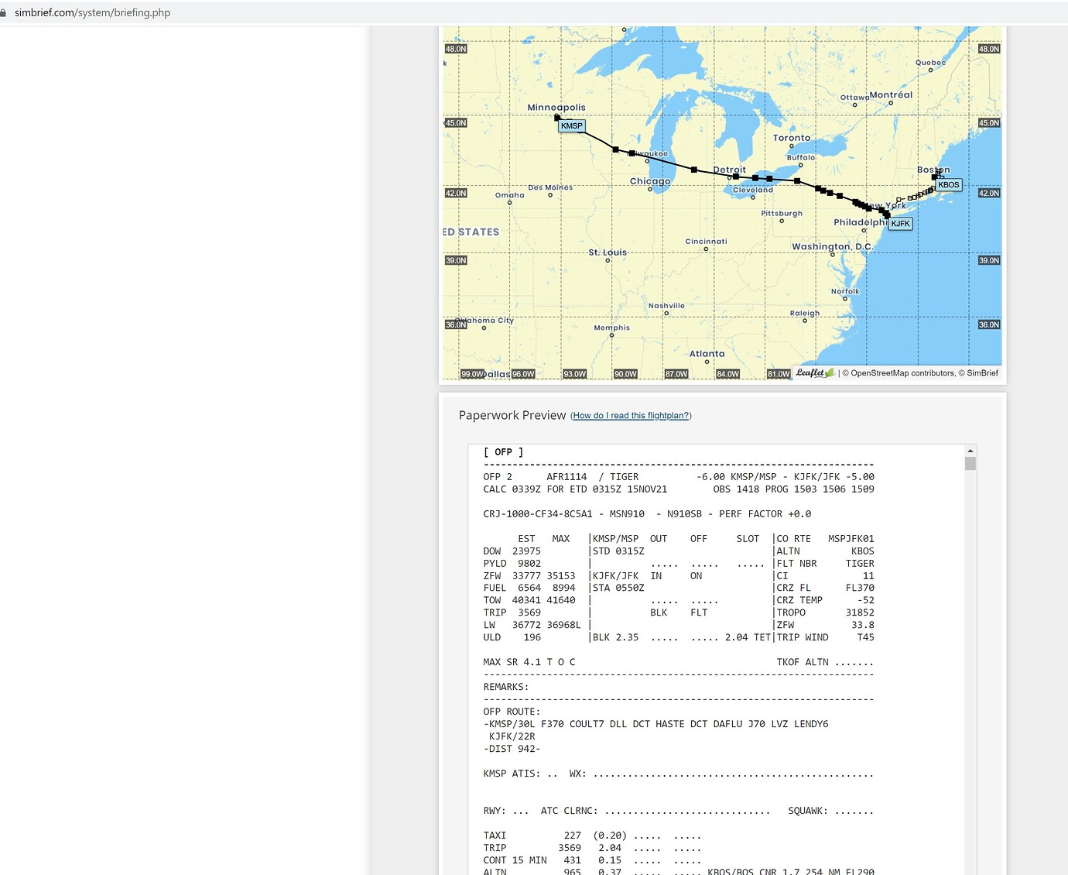Click the KJFK destination airport label
The height and width of the screenshot is (875, 1068).
point(900,224)
